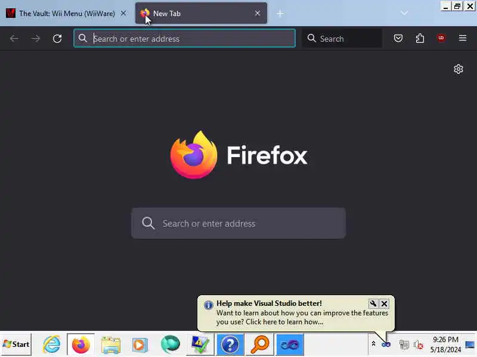Open Visual Studio from the taskbar
The image size is (477, 357).
pos(290,345)
